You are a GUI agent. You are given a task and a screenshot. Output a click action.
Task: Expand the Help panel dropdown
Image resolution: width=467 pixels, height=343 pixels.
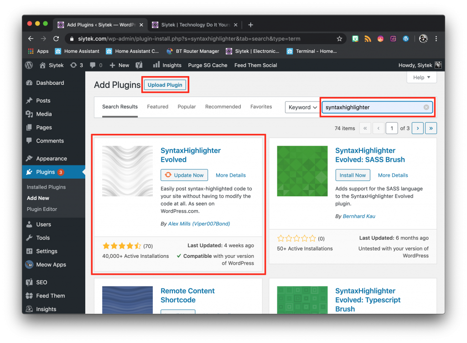[421, 77]
